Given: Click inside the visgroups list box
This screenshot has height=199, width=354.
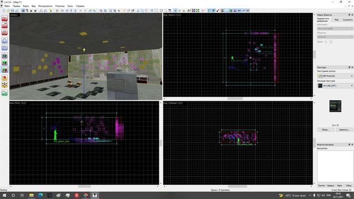Looking at the screenshot, I should point(335,166).
